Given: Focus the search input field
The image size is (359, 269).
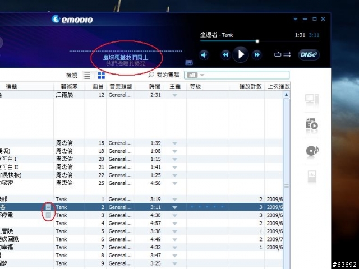Looking at the screenshot, I should pyautogui.click(x=237, y=75).
